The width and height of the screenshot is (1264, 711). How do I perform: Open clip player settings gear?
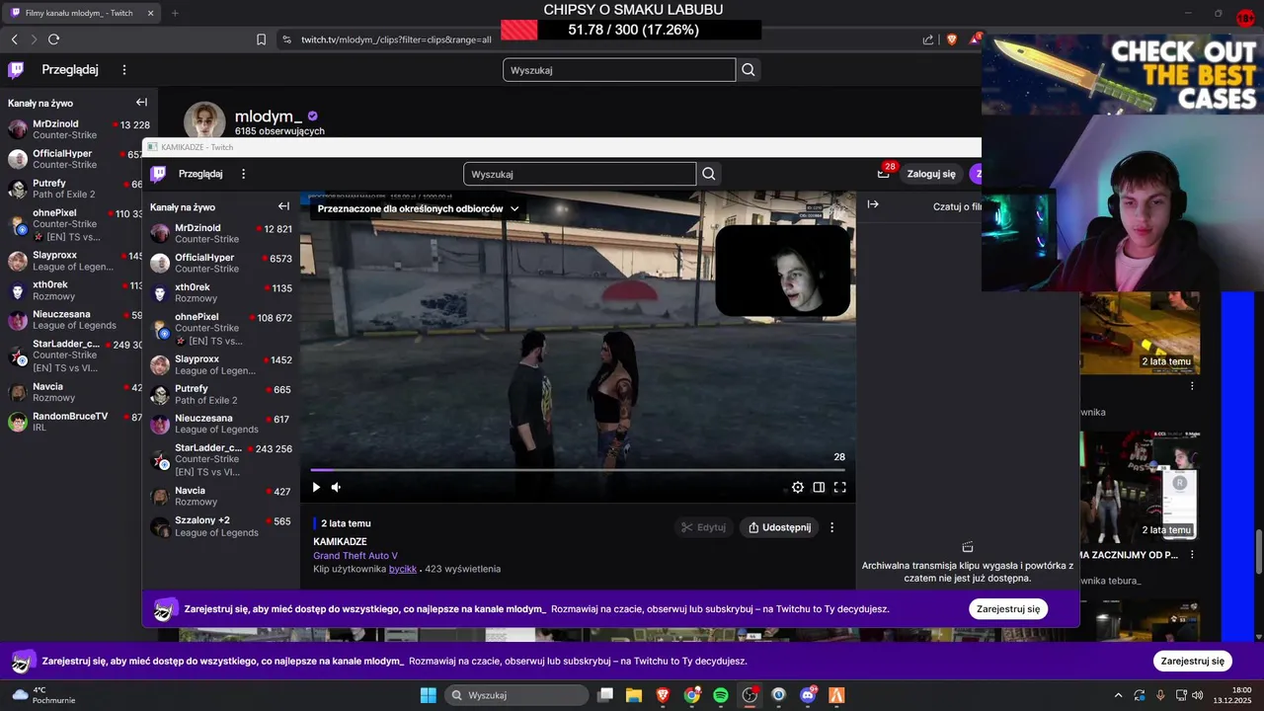coord(798,487)
